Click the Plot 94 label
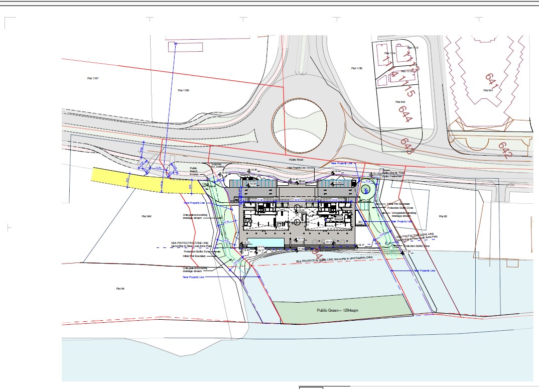The height and width of the screenshot is (389, 539). pos(120,289)
